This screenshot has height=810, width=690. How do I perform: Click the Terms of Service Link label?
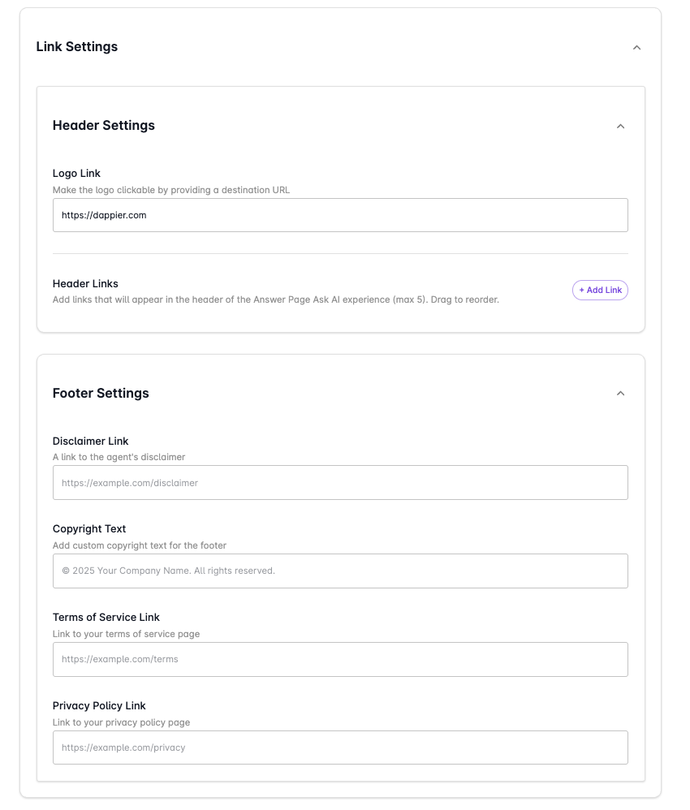point(106,618)
